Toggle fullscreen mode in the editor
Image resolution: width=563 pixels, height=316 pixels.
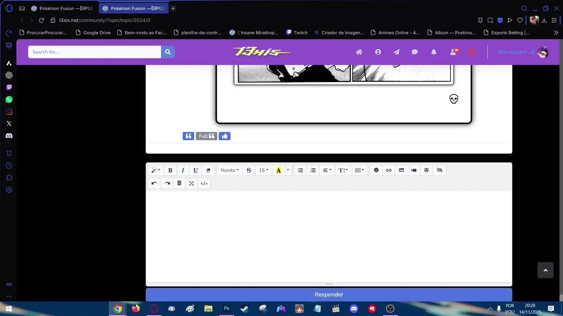click(191, 183)
